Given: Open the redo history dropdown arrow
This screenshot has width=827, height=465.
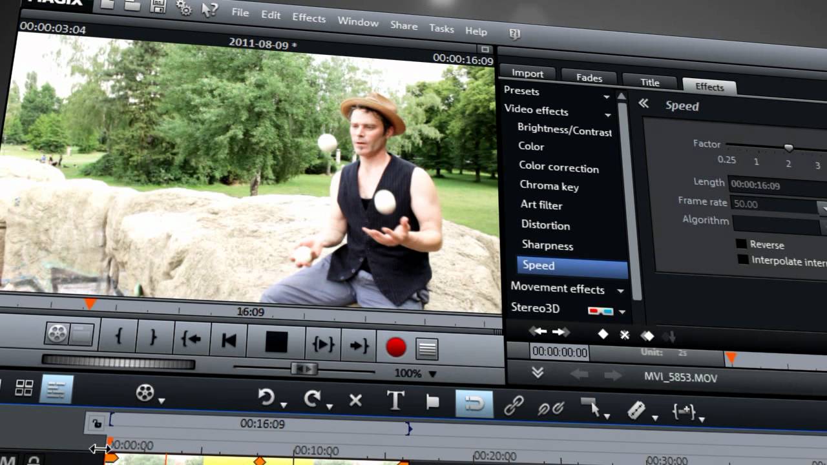Looking at the screenshot, I should 329,407.
